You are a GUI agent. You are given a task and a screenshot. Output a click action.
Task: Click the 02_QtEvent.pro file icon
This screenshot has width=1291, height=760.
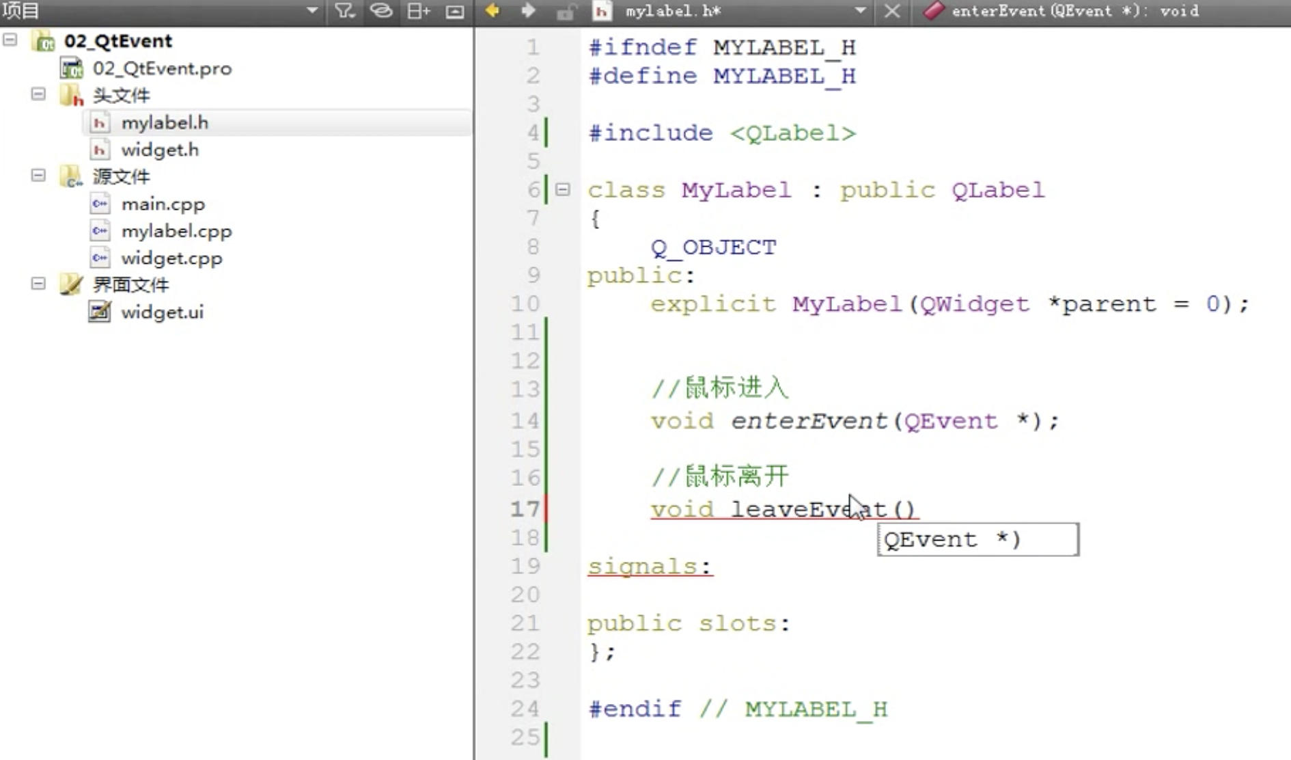pos(72,68)
